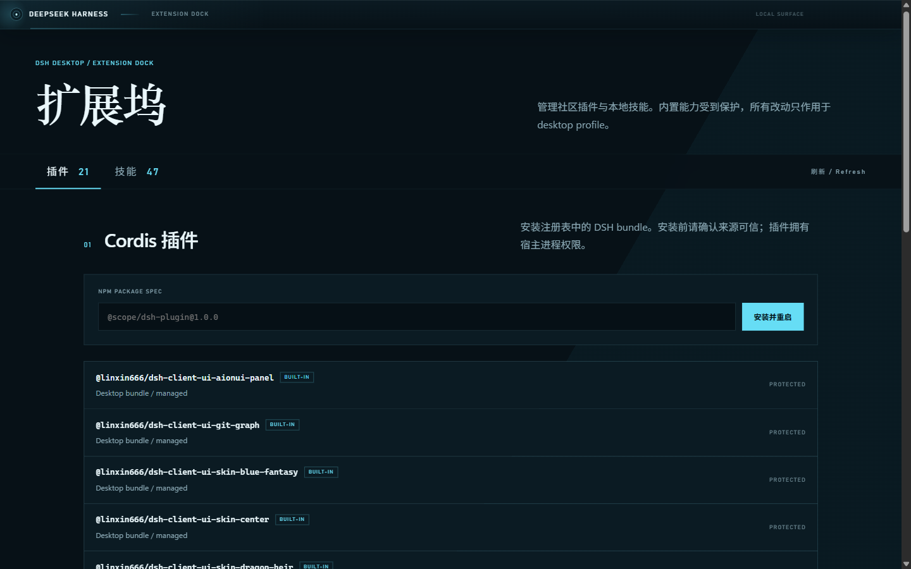Switch to the 技能 47 tab
911x569 pixels.
137,172
